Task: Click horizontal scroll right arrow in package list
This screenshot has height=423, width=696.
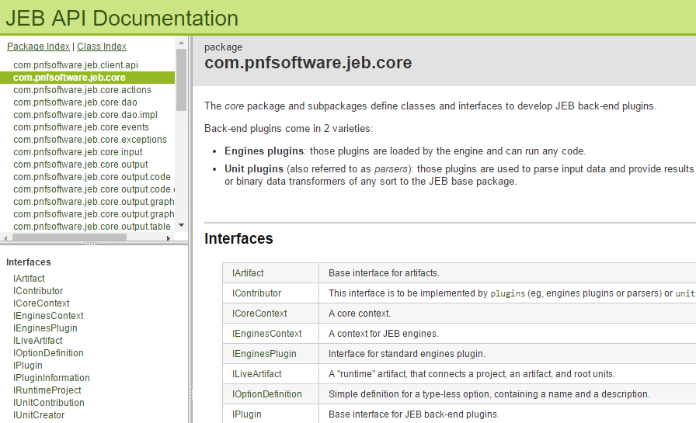Action: [x=169, y=238]
